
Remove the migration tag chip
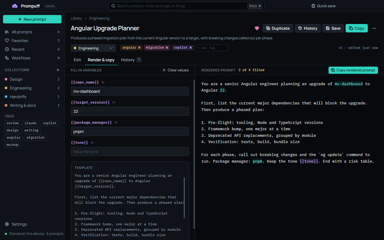(167, 48)
